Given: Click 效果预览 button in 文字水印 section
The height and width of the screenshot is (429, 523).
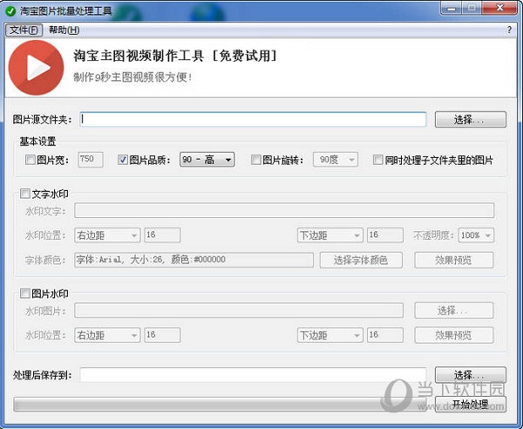Looking at the screenshot, I should coord(453,260).
